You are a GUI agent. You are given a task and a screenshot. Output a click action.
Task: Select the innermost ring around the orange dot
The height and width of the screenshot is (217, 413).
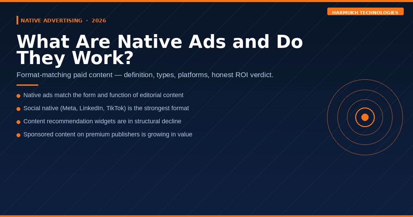[x=365, y=108]
